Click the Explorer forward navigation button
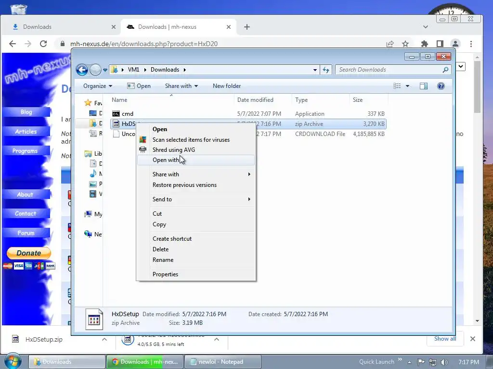Viewport: 493px width, 369px height. tap(95, 70)
